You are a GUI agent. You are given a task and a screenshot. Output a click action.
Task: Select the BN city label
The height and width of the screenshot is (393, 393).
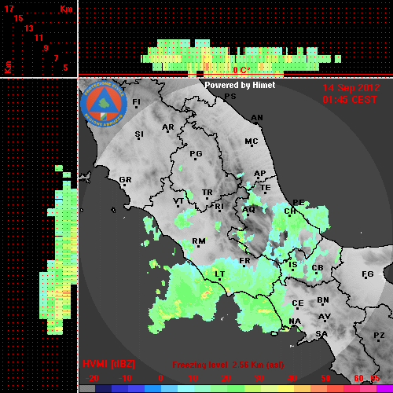[x=323, y=300]
